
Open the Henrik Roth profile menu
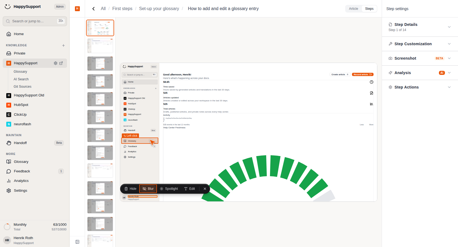(x=35, y=240)
